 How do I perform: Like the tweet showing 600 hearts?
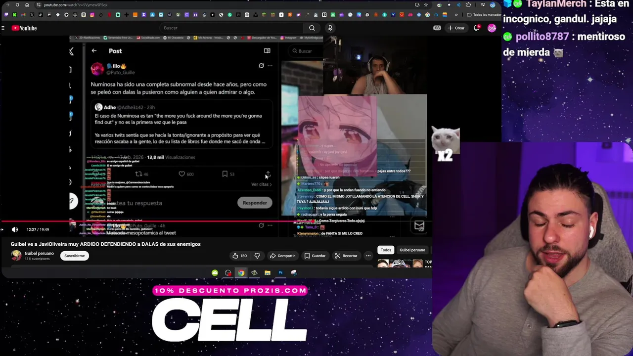[x=181, y=174]
